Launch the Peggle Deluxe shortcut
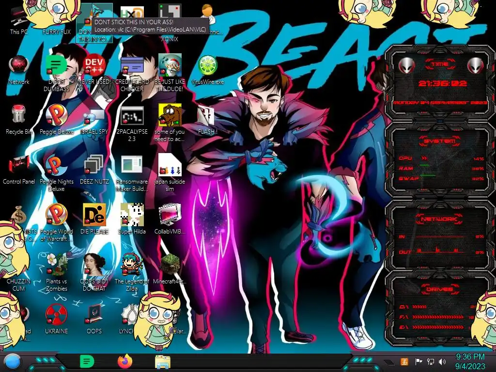The height and width of the screenshot is (372, 496). [56, 120]
